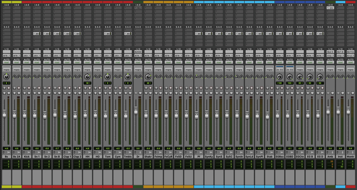357x190 pixels.
Task: Solo the Bs track
Action: tap(4, 93)
